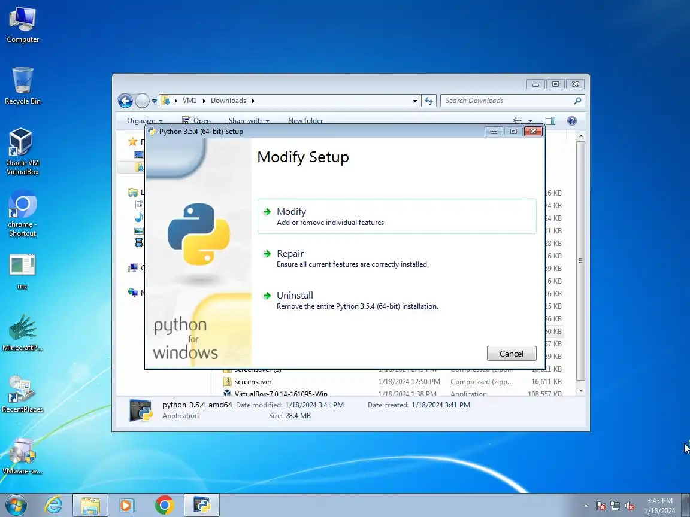Click the Show desktop button
This screenshot has height=517, width=690.
686,505
